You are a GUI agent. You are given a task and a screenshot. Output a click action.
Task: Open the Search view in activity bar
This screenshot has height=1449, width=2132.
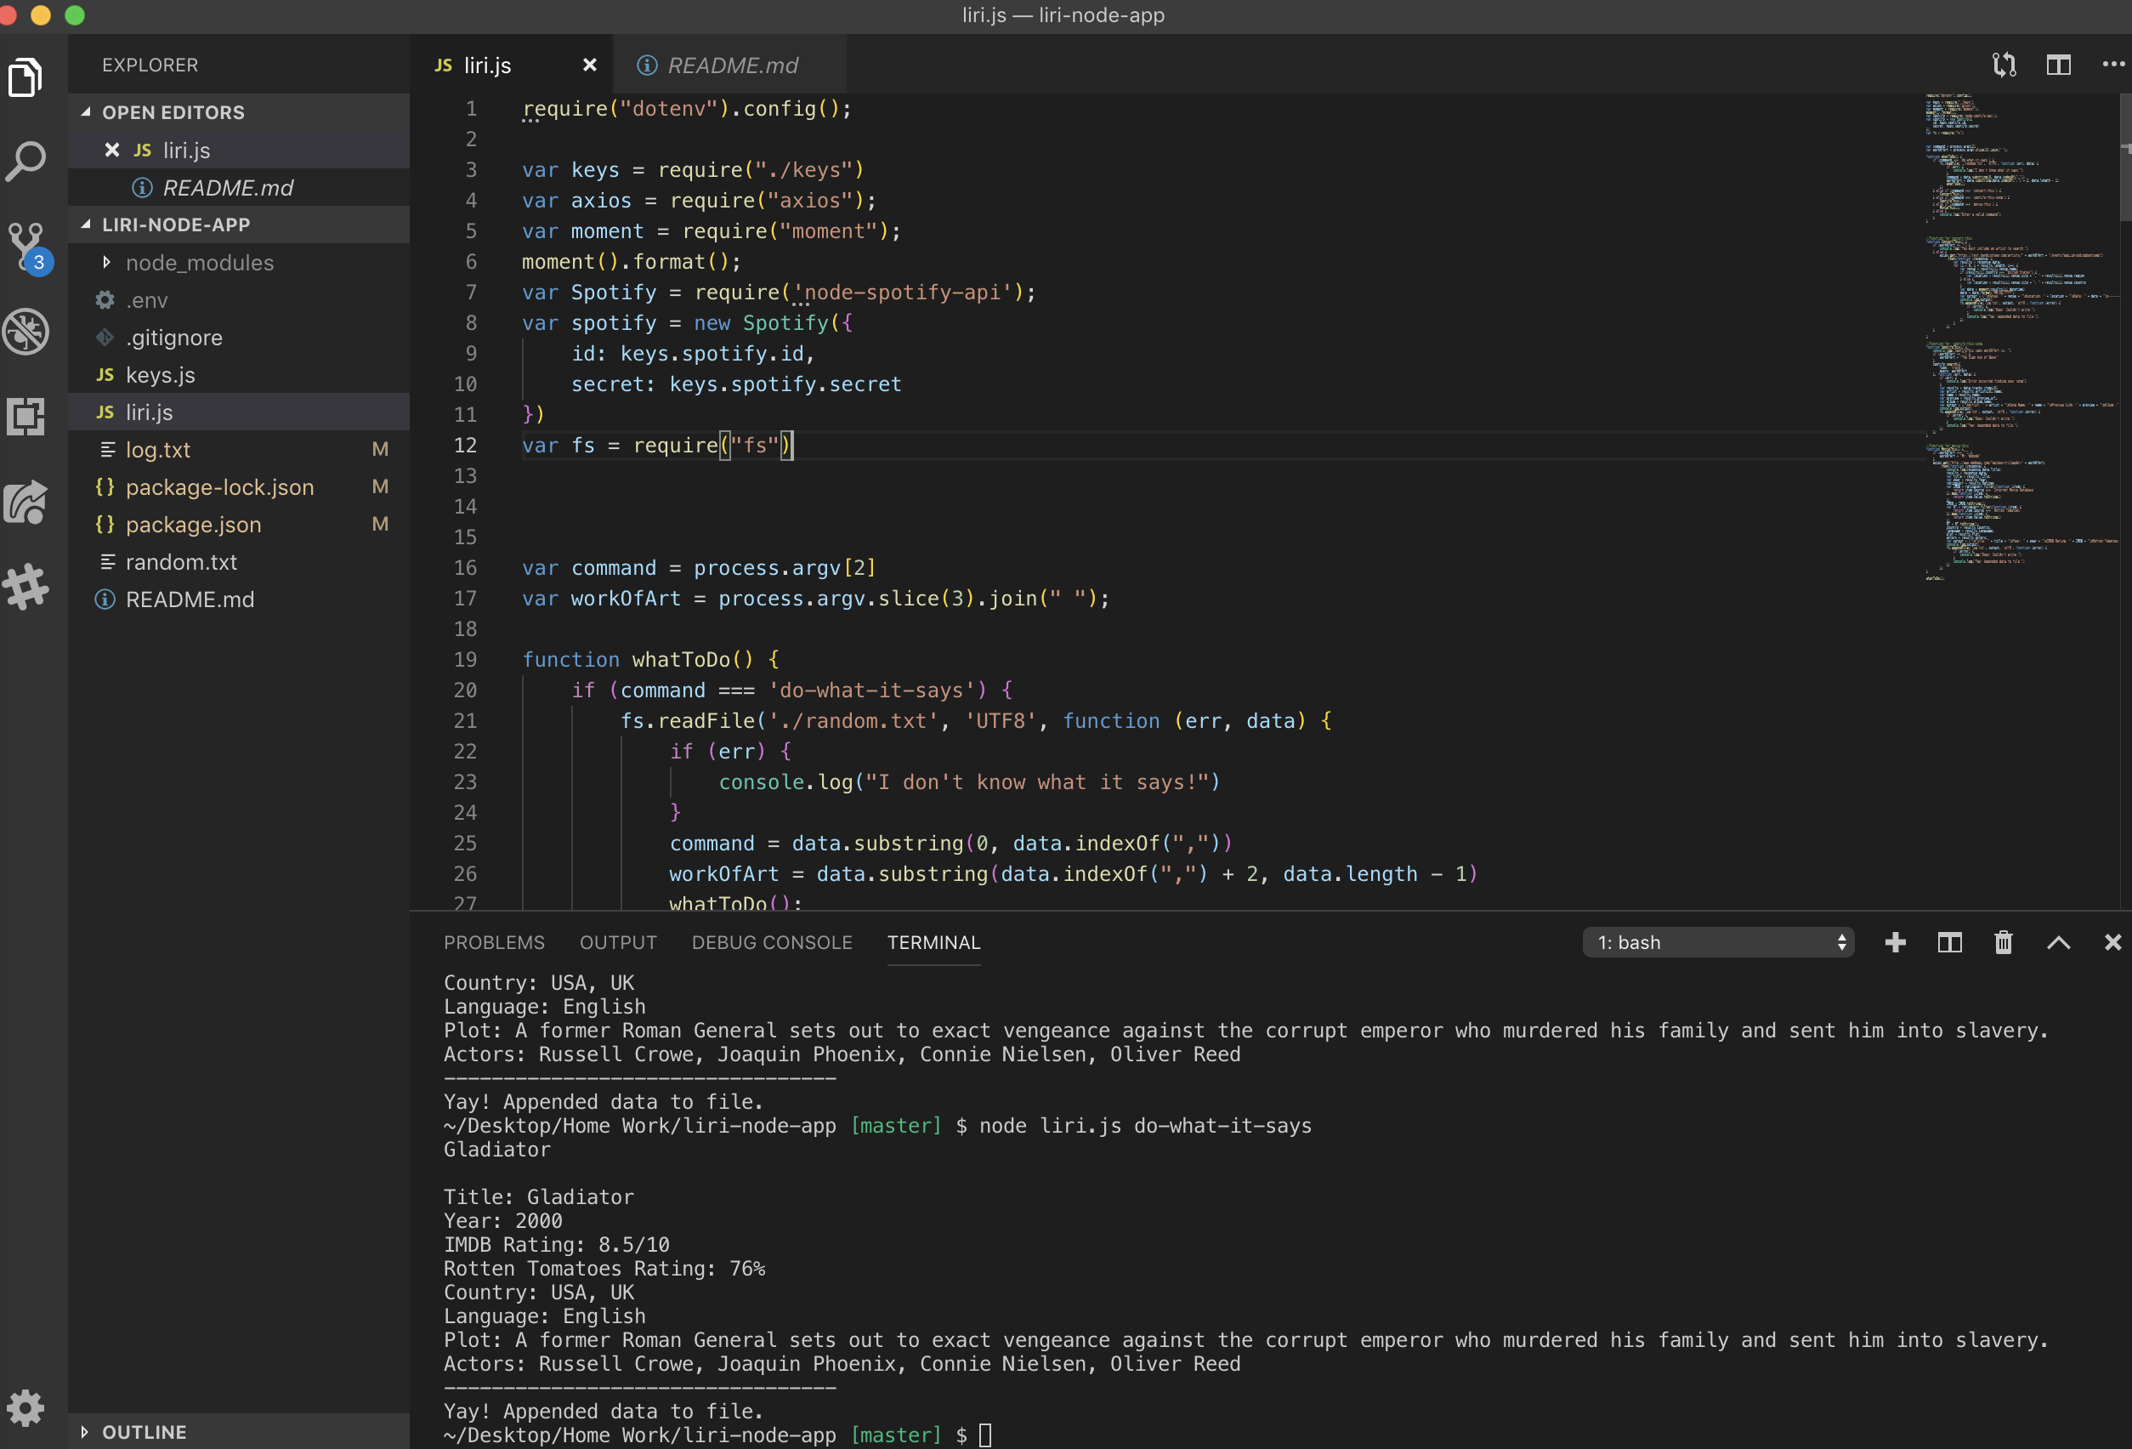tap(26, 162)
